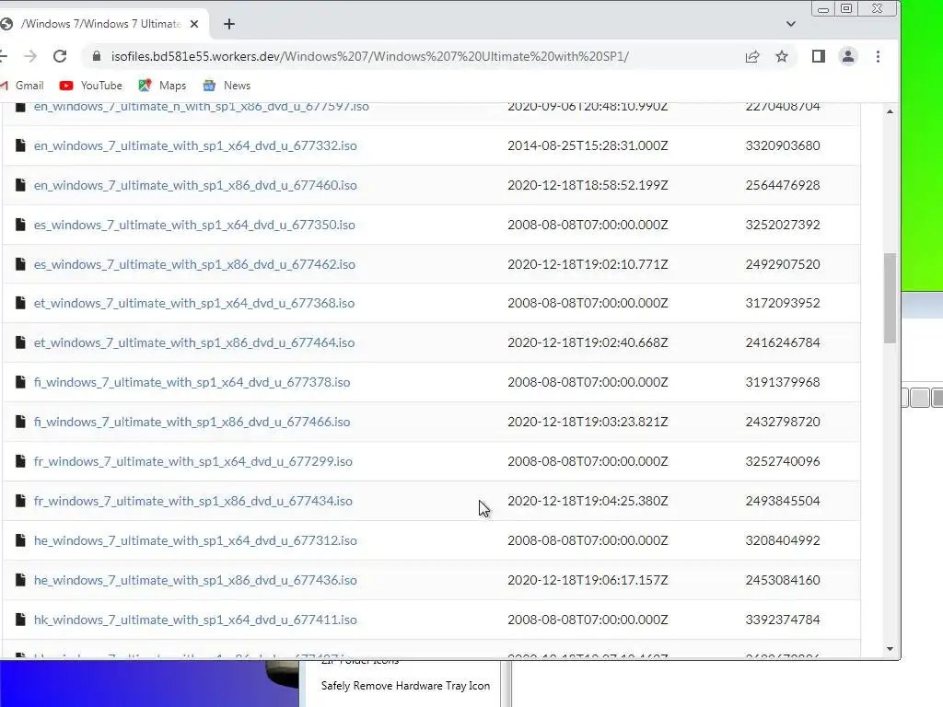The width and height of the screenshot is (943, 707).
Task: Download hk_windows_7_ultimate_with_sp1_x64_dvd_u_677411.iso
Action: [x=195, y=620]
